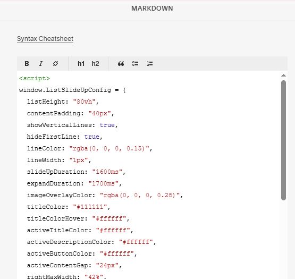Toggle bold formatting in the toolbar
Screen dimensions: 295x279
tap(27, 64)
